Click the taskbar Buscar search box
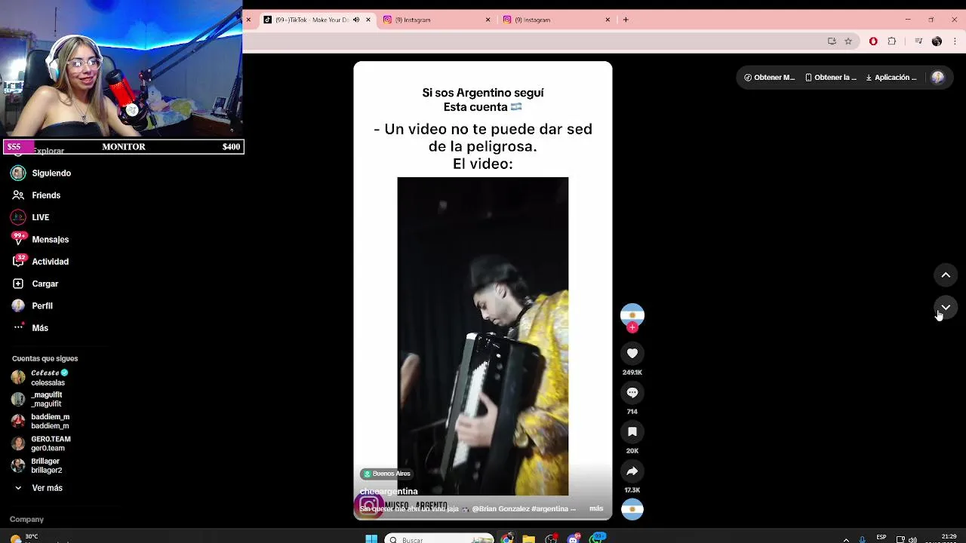Screen dimensions: 966x543 440,539
